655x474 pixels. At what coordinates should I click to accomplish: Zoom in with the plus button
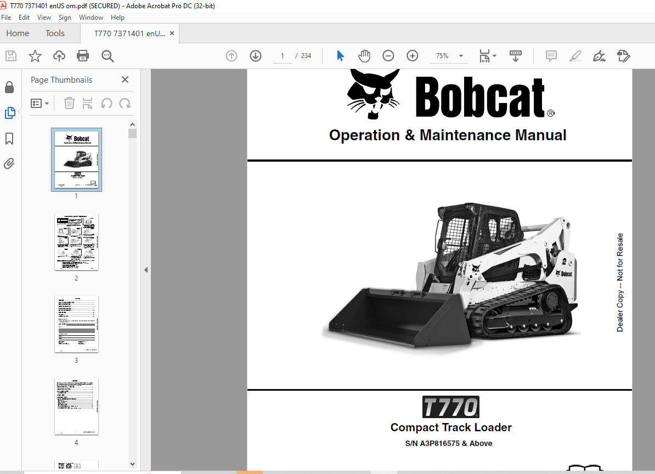click(x=413, y=56)
